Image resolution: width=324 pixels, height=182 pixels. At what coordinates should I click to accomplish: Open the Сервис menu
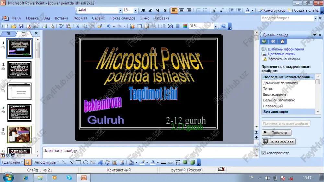click(98, 18)
